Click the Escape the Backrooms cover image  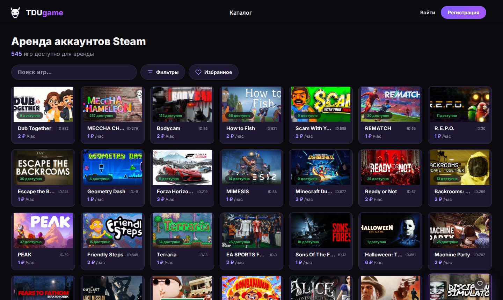43,167
